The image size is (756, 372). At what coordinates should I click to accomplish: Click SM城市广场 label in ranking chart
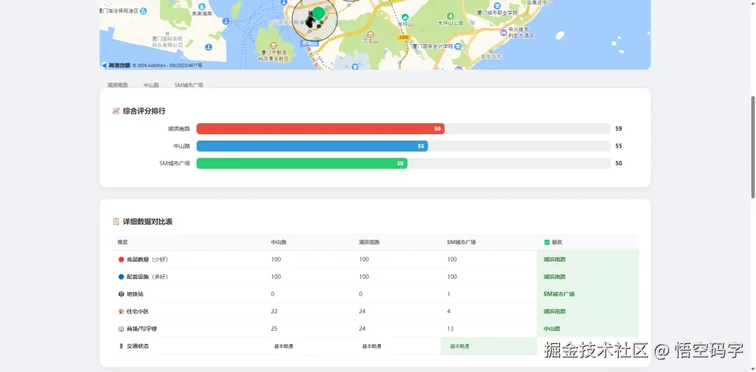(x=174, y=164)
